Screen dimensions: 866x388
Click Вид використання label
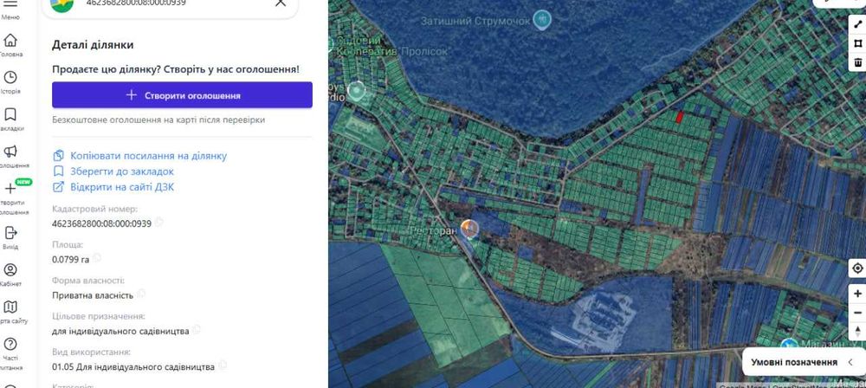click(92, 352)
